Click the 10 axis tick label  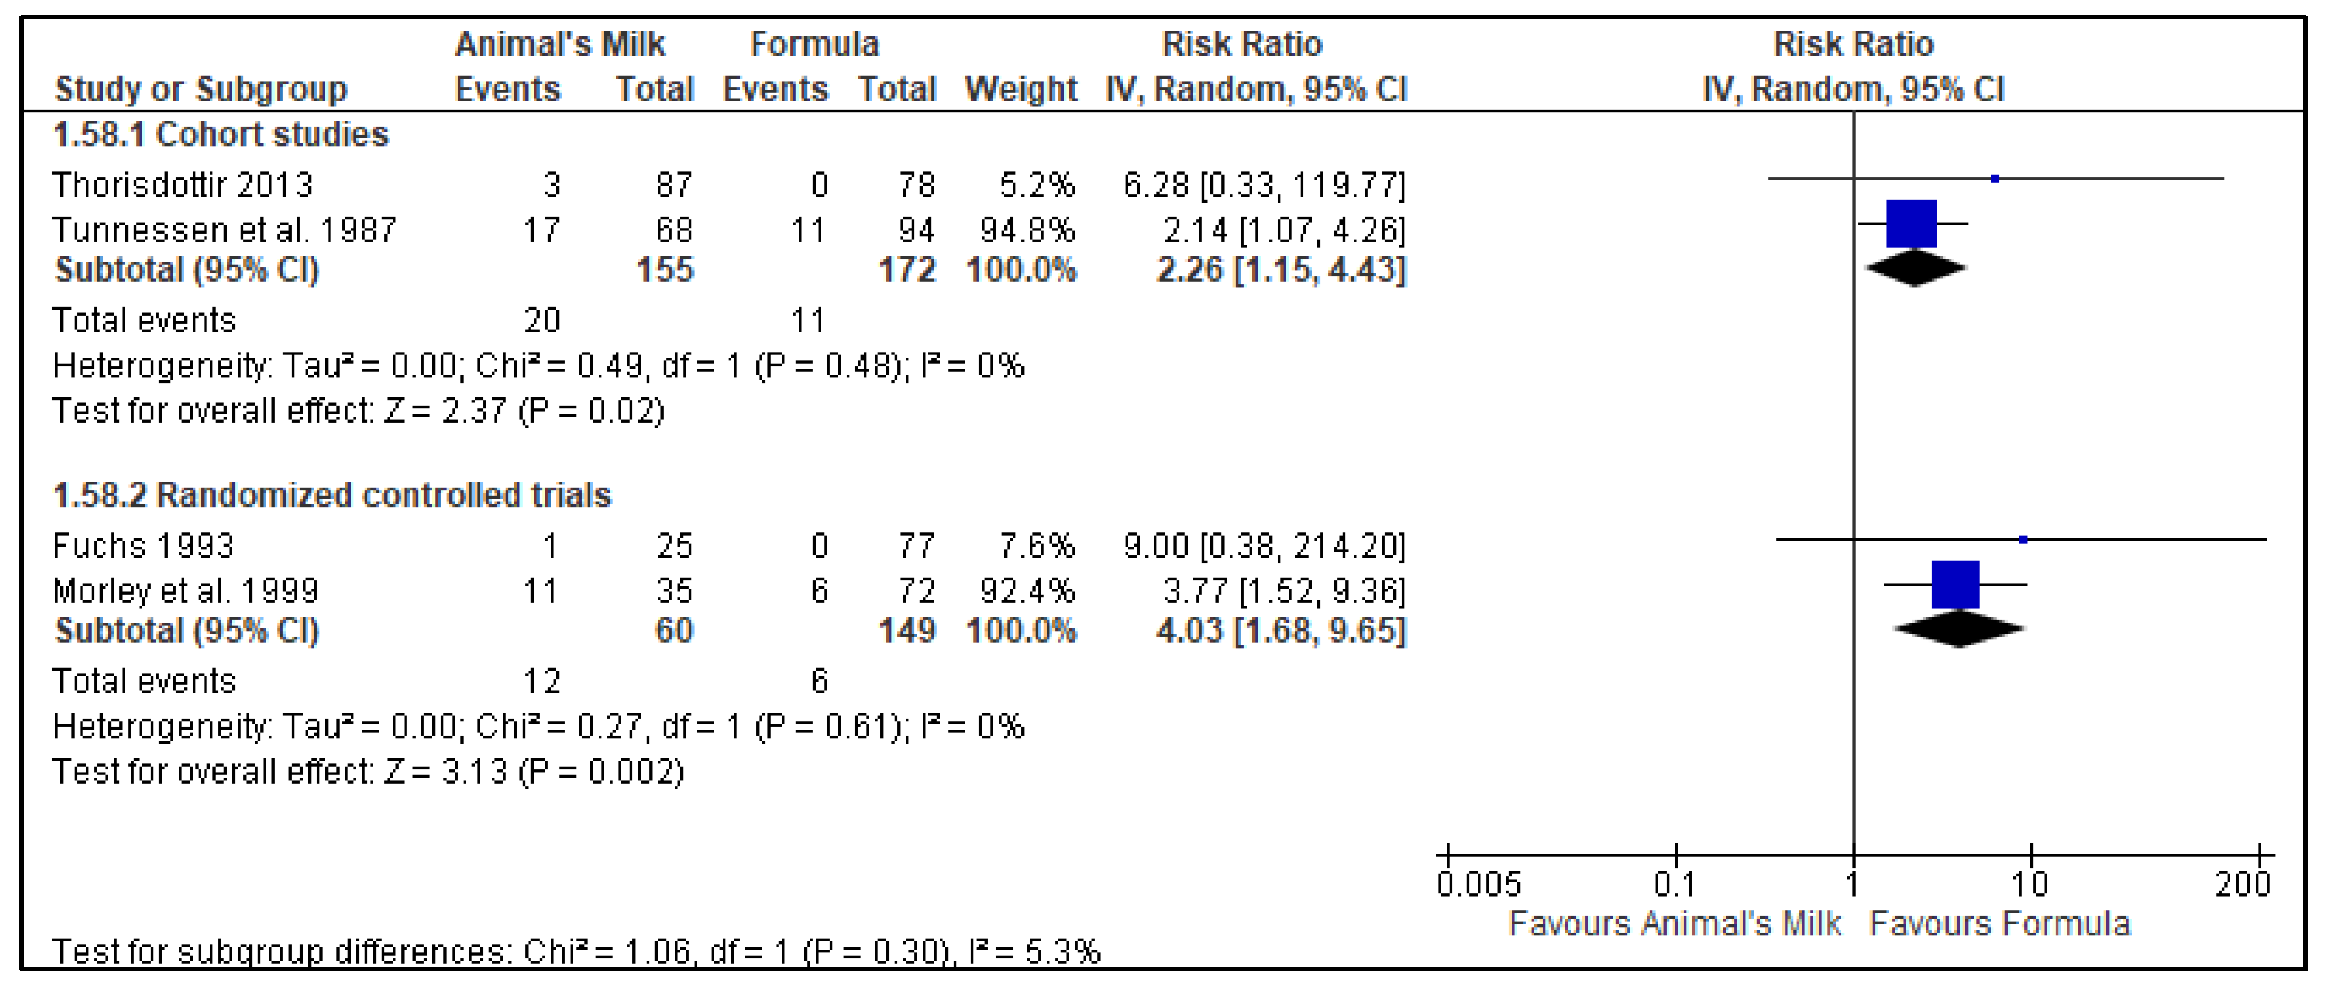click(x=2029, y=884)
